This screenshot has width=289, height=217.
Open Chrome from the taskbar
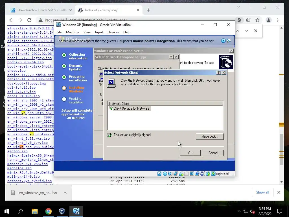[x=49, y=211]
